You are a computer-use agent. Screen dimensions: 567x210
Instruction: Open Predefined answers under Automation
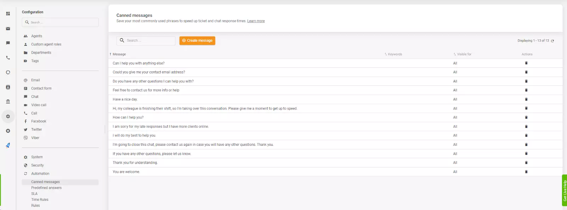46,188
